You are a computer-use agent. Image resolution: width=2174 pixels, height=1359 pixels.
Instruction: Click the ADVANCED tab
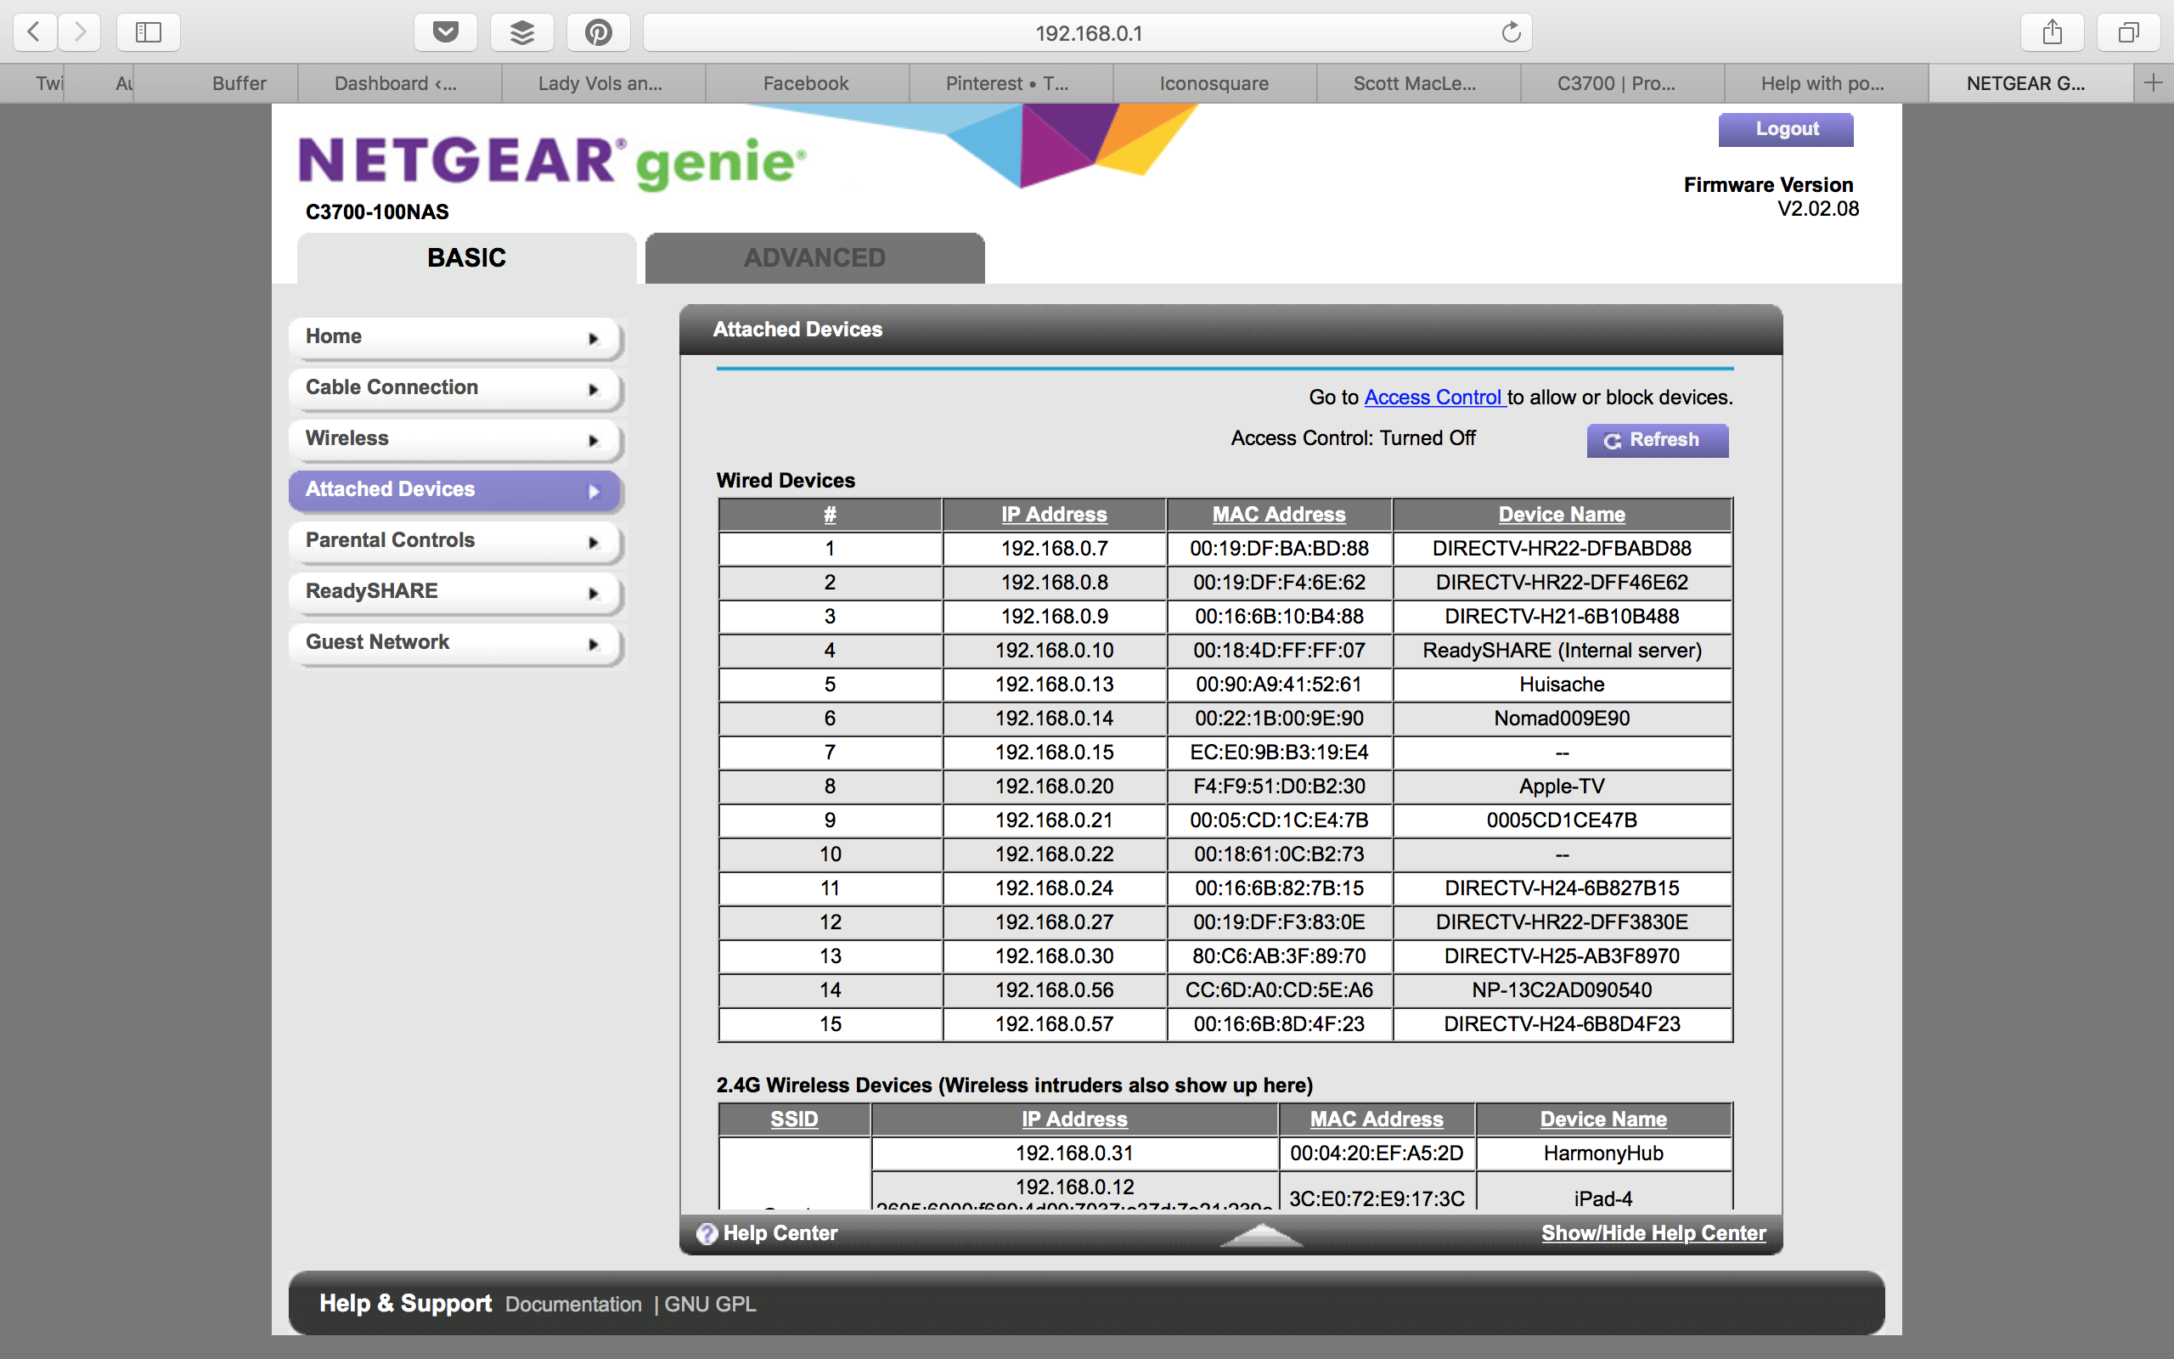pyautogui.click(x=814, y=257)
